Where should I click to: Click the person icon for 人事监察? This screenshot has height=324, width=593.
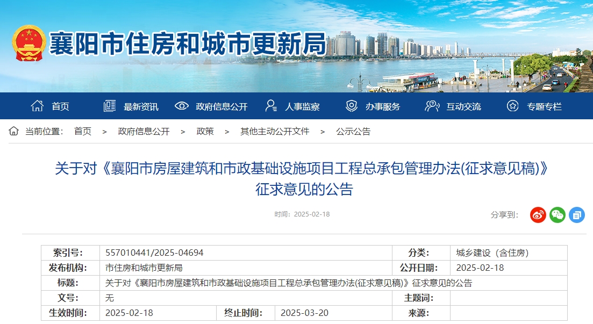[x=272, y=106]
